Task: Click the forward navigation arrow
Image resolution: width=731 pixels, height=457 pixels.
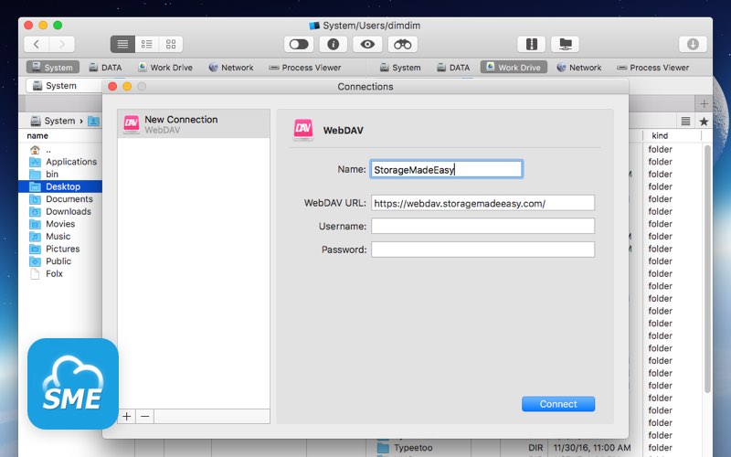Action: click(62, 44)
